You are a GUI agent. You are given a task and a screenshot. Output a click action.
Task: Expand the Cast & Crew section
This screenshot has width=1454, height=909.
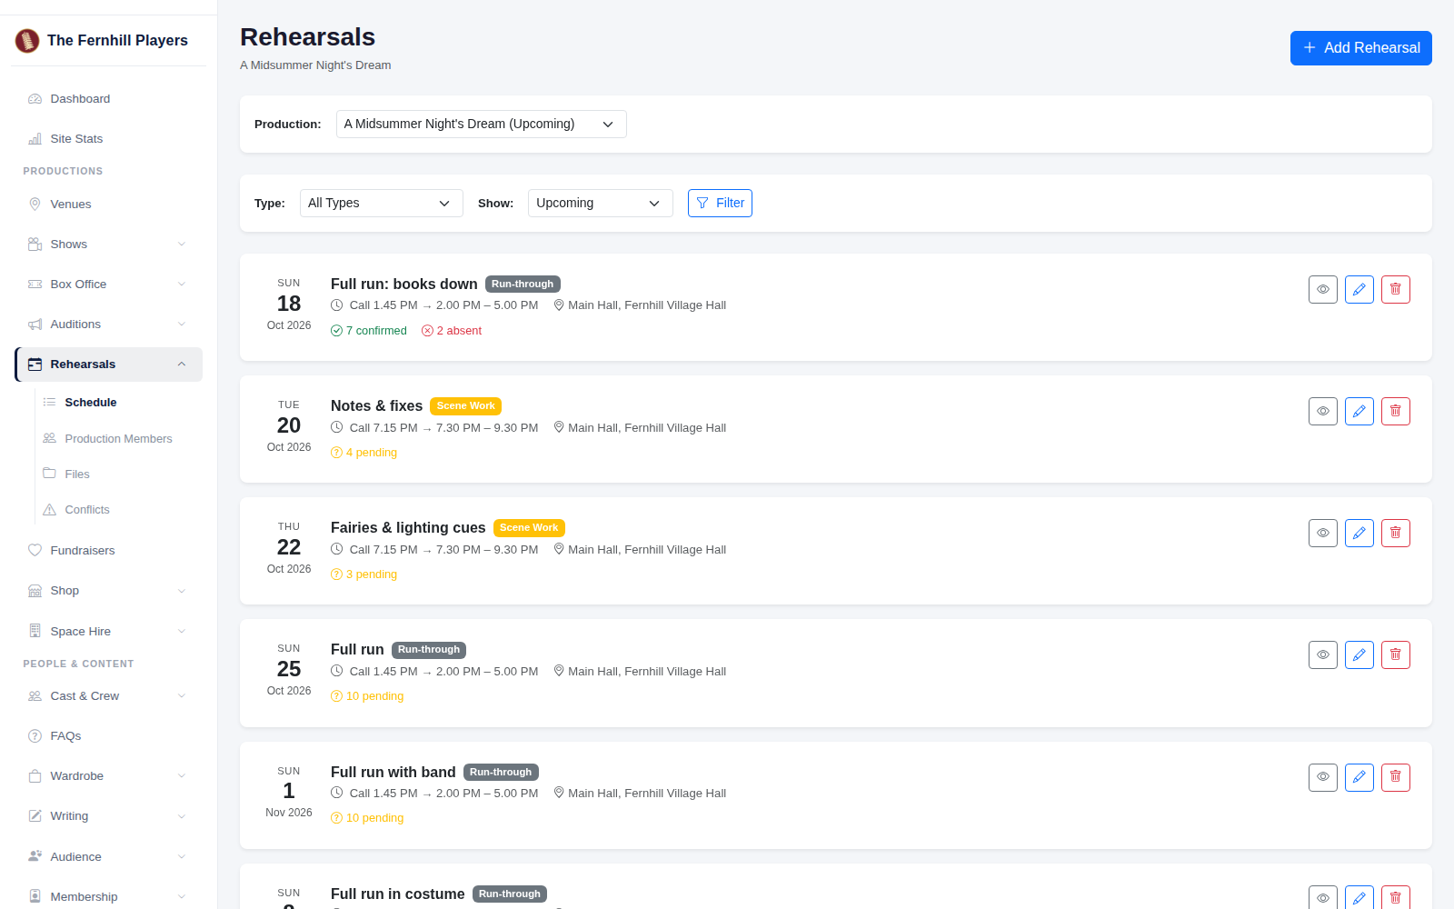(x=108, y=695)
